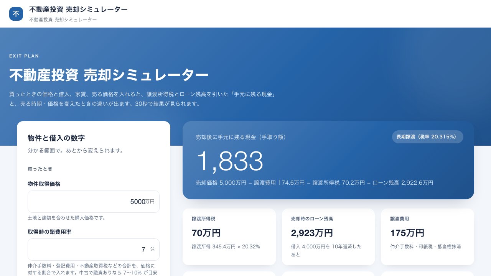Click the blue 不 logo icon
Screen dimensions: 491x276
point(16,14)
